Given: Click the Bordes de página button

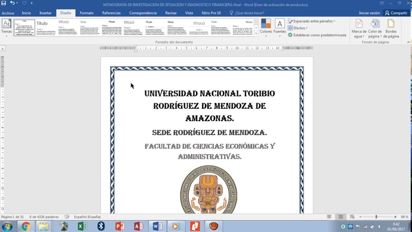Looking at the screenshot, I should coord(391,29).
